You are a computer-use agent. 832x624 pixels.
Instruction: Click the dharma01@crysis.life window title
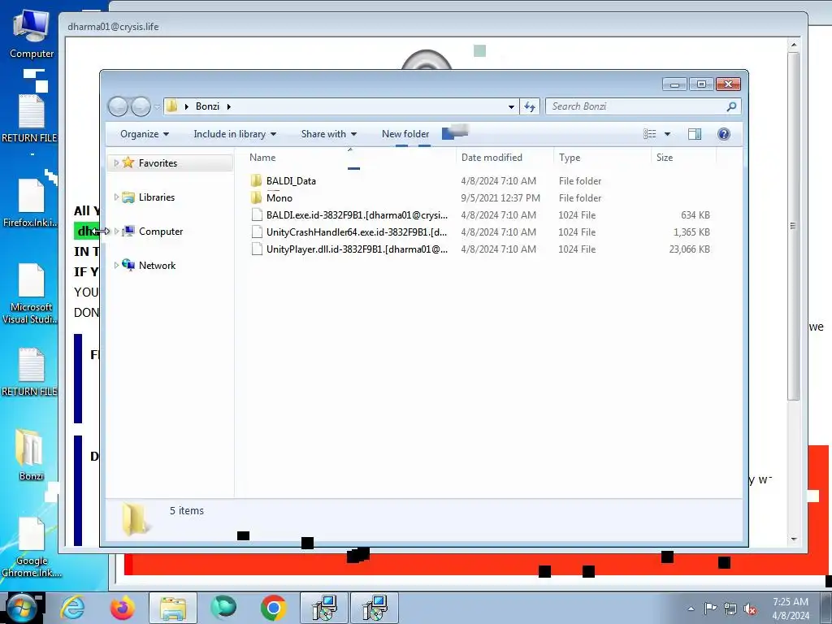click(x=113, y=27)
